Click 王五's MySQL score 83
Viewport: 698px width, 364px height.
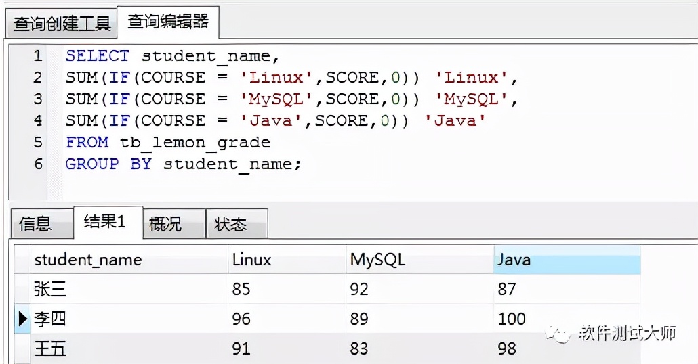click(x=359, y=348)
